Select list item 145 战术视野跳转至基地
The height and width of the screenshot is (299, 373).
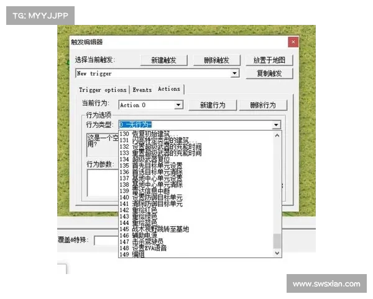[196, 229]
